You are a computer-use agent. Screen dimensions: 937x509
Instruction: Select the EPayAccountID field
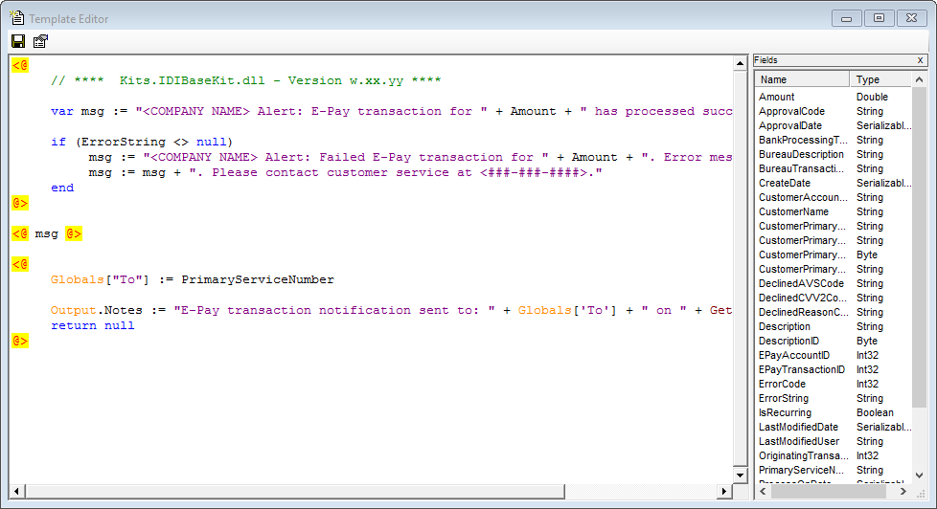(x=834, y=355)
